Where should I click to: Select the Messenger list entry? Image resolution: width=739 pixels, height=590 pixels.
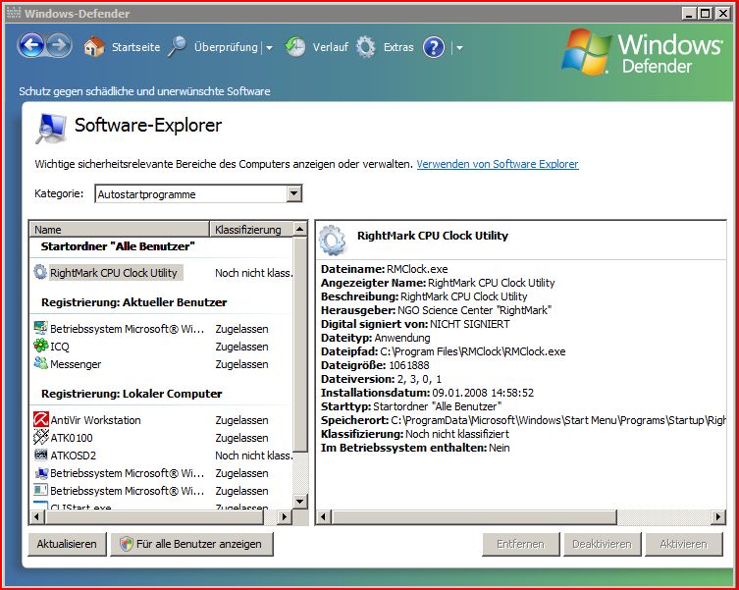click(76, 364)
